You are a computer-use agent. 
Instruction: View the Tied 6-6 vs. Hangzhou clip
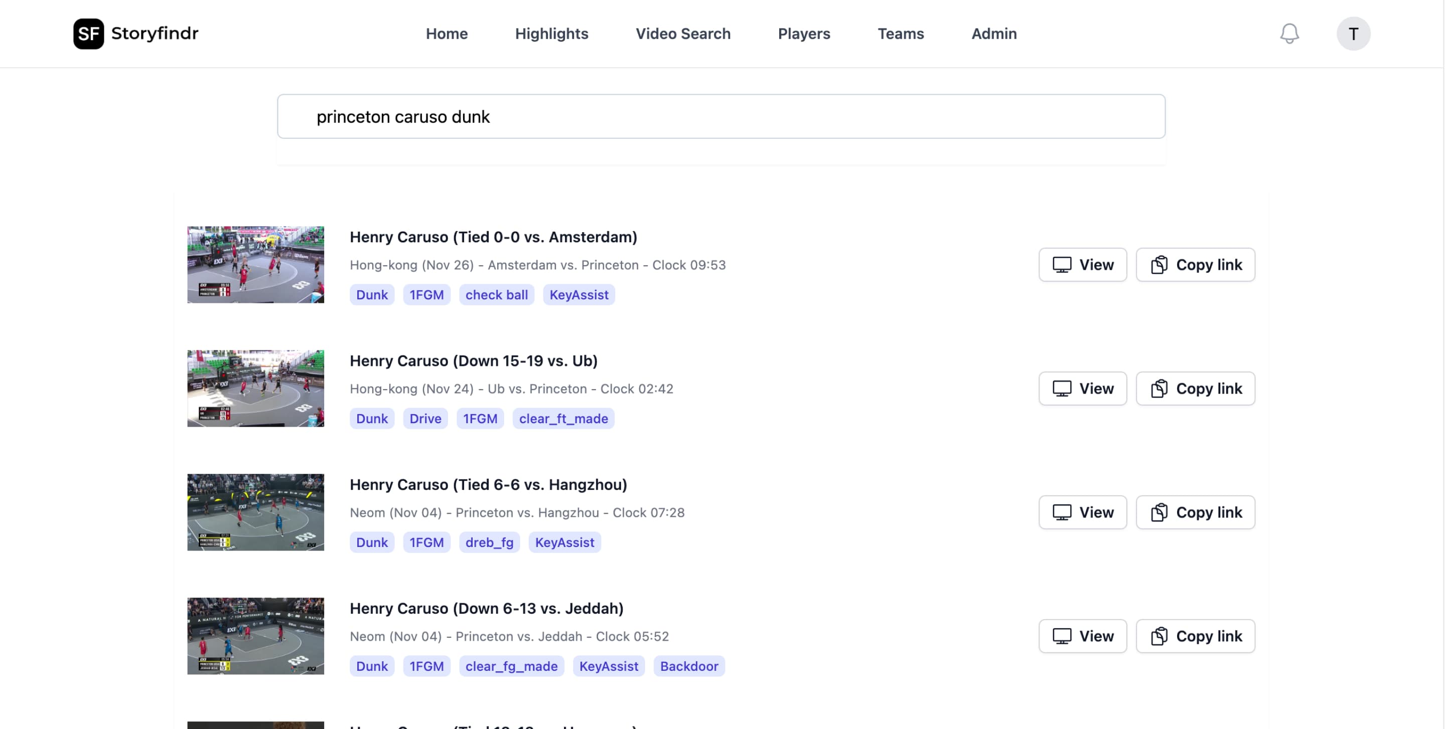tap(1082, 512)
